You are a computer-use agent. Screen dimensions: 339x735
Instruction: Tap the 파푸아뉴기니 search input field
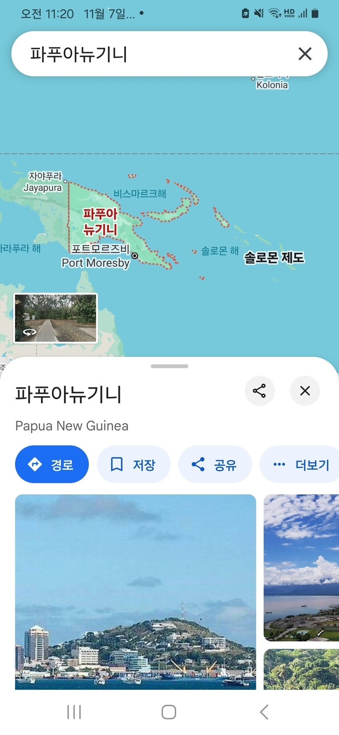pyautogui.click(x=155, y=54)
